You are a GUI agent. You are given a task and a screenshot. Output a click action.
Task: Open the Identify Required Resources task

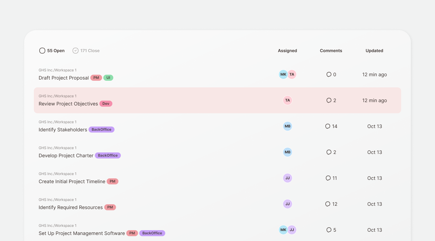click(71, 207)
